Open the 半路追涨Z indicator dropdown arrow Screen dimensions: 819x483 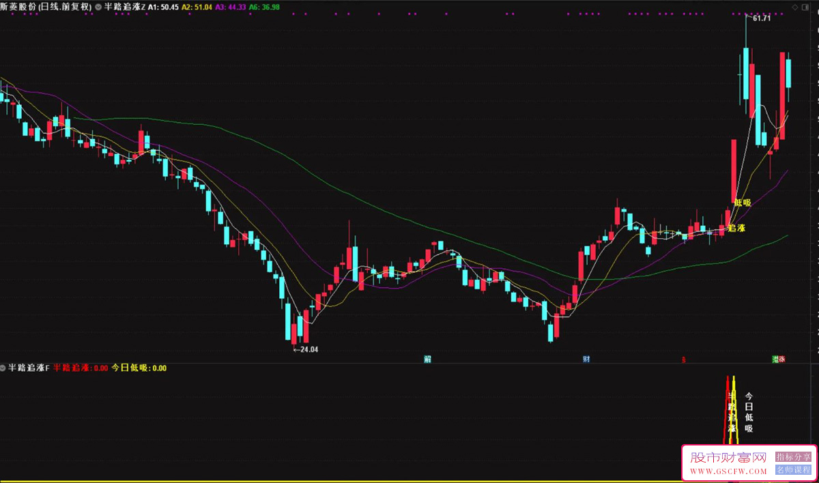point(100,7)
